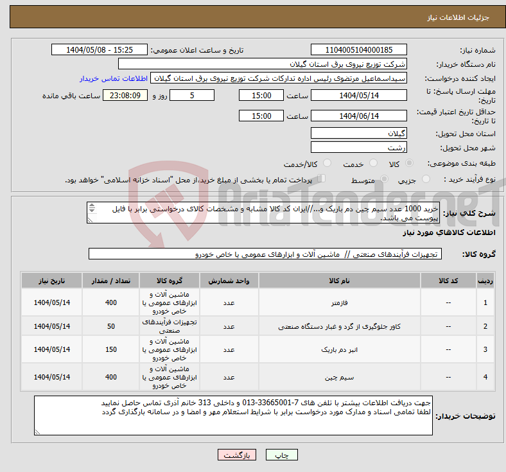506x472 pixels.
Task: Click the announcement date and time field
Action: [100, 50]
